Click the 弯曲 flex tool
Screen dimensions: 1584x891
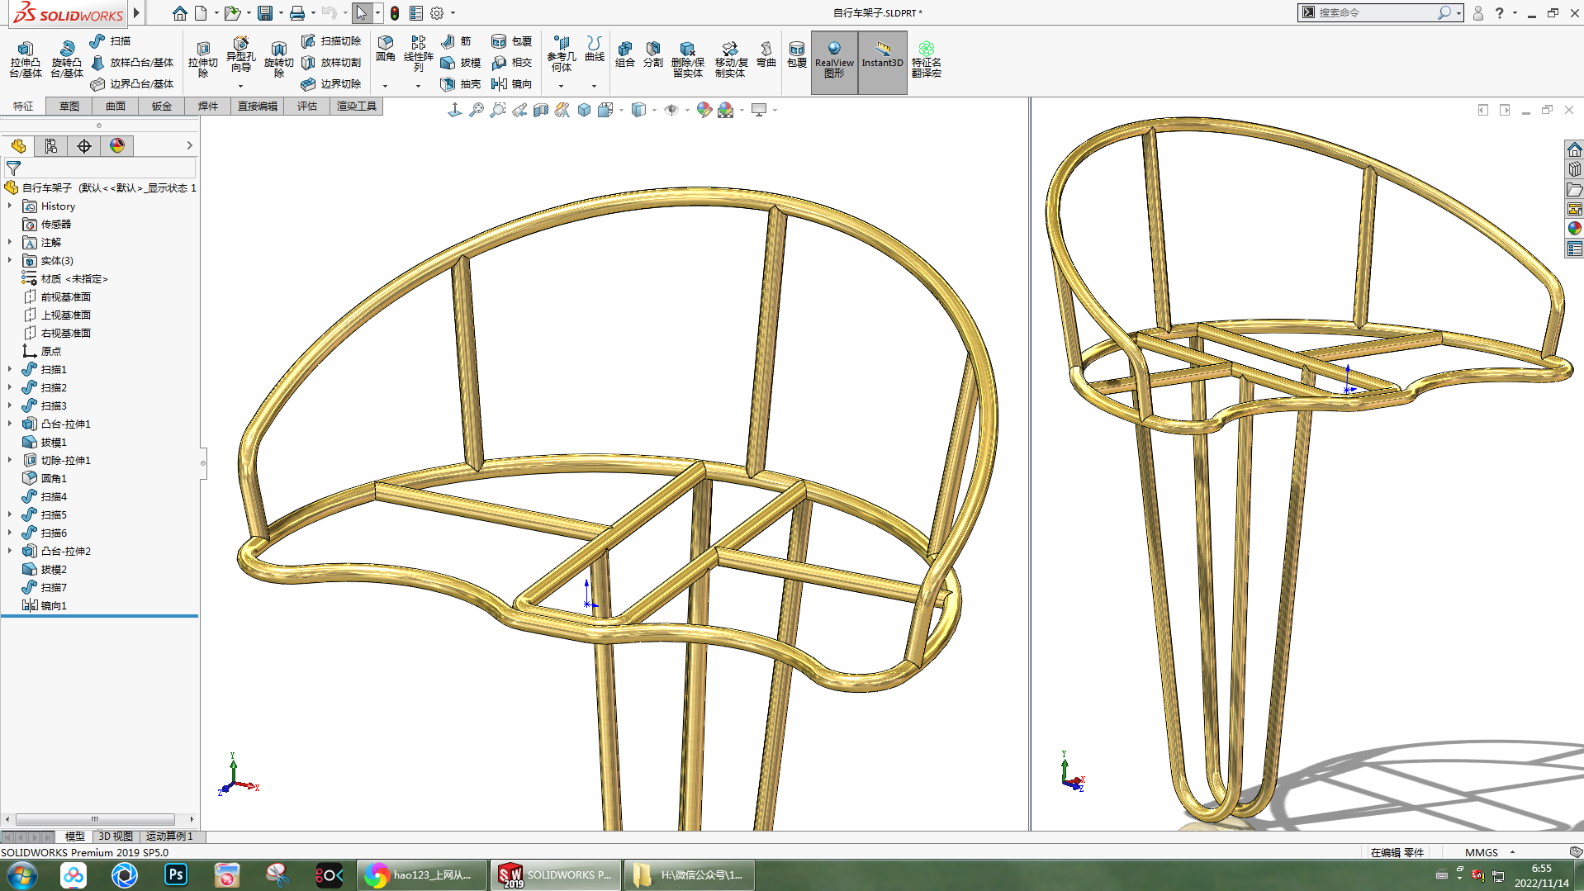[766, 55]
